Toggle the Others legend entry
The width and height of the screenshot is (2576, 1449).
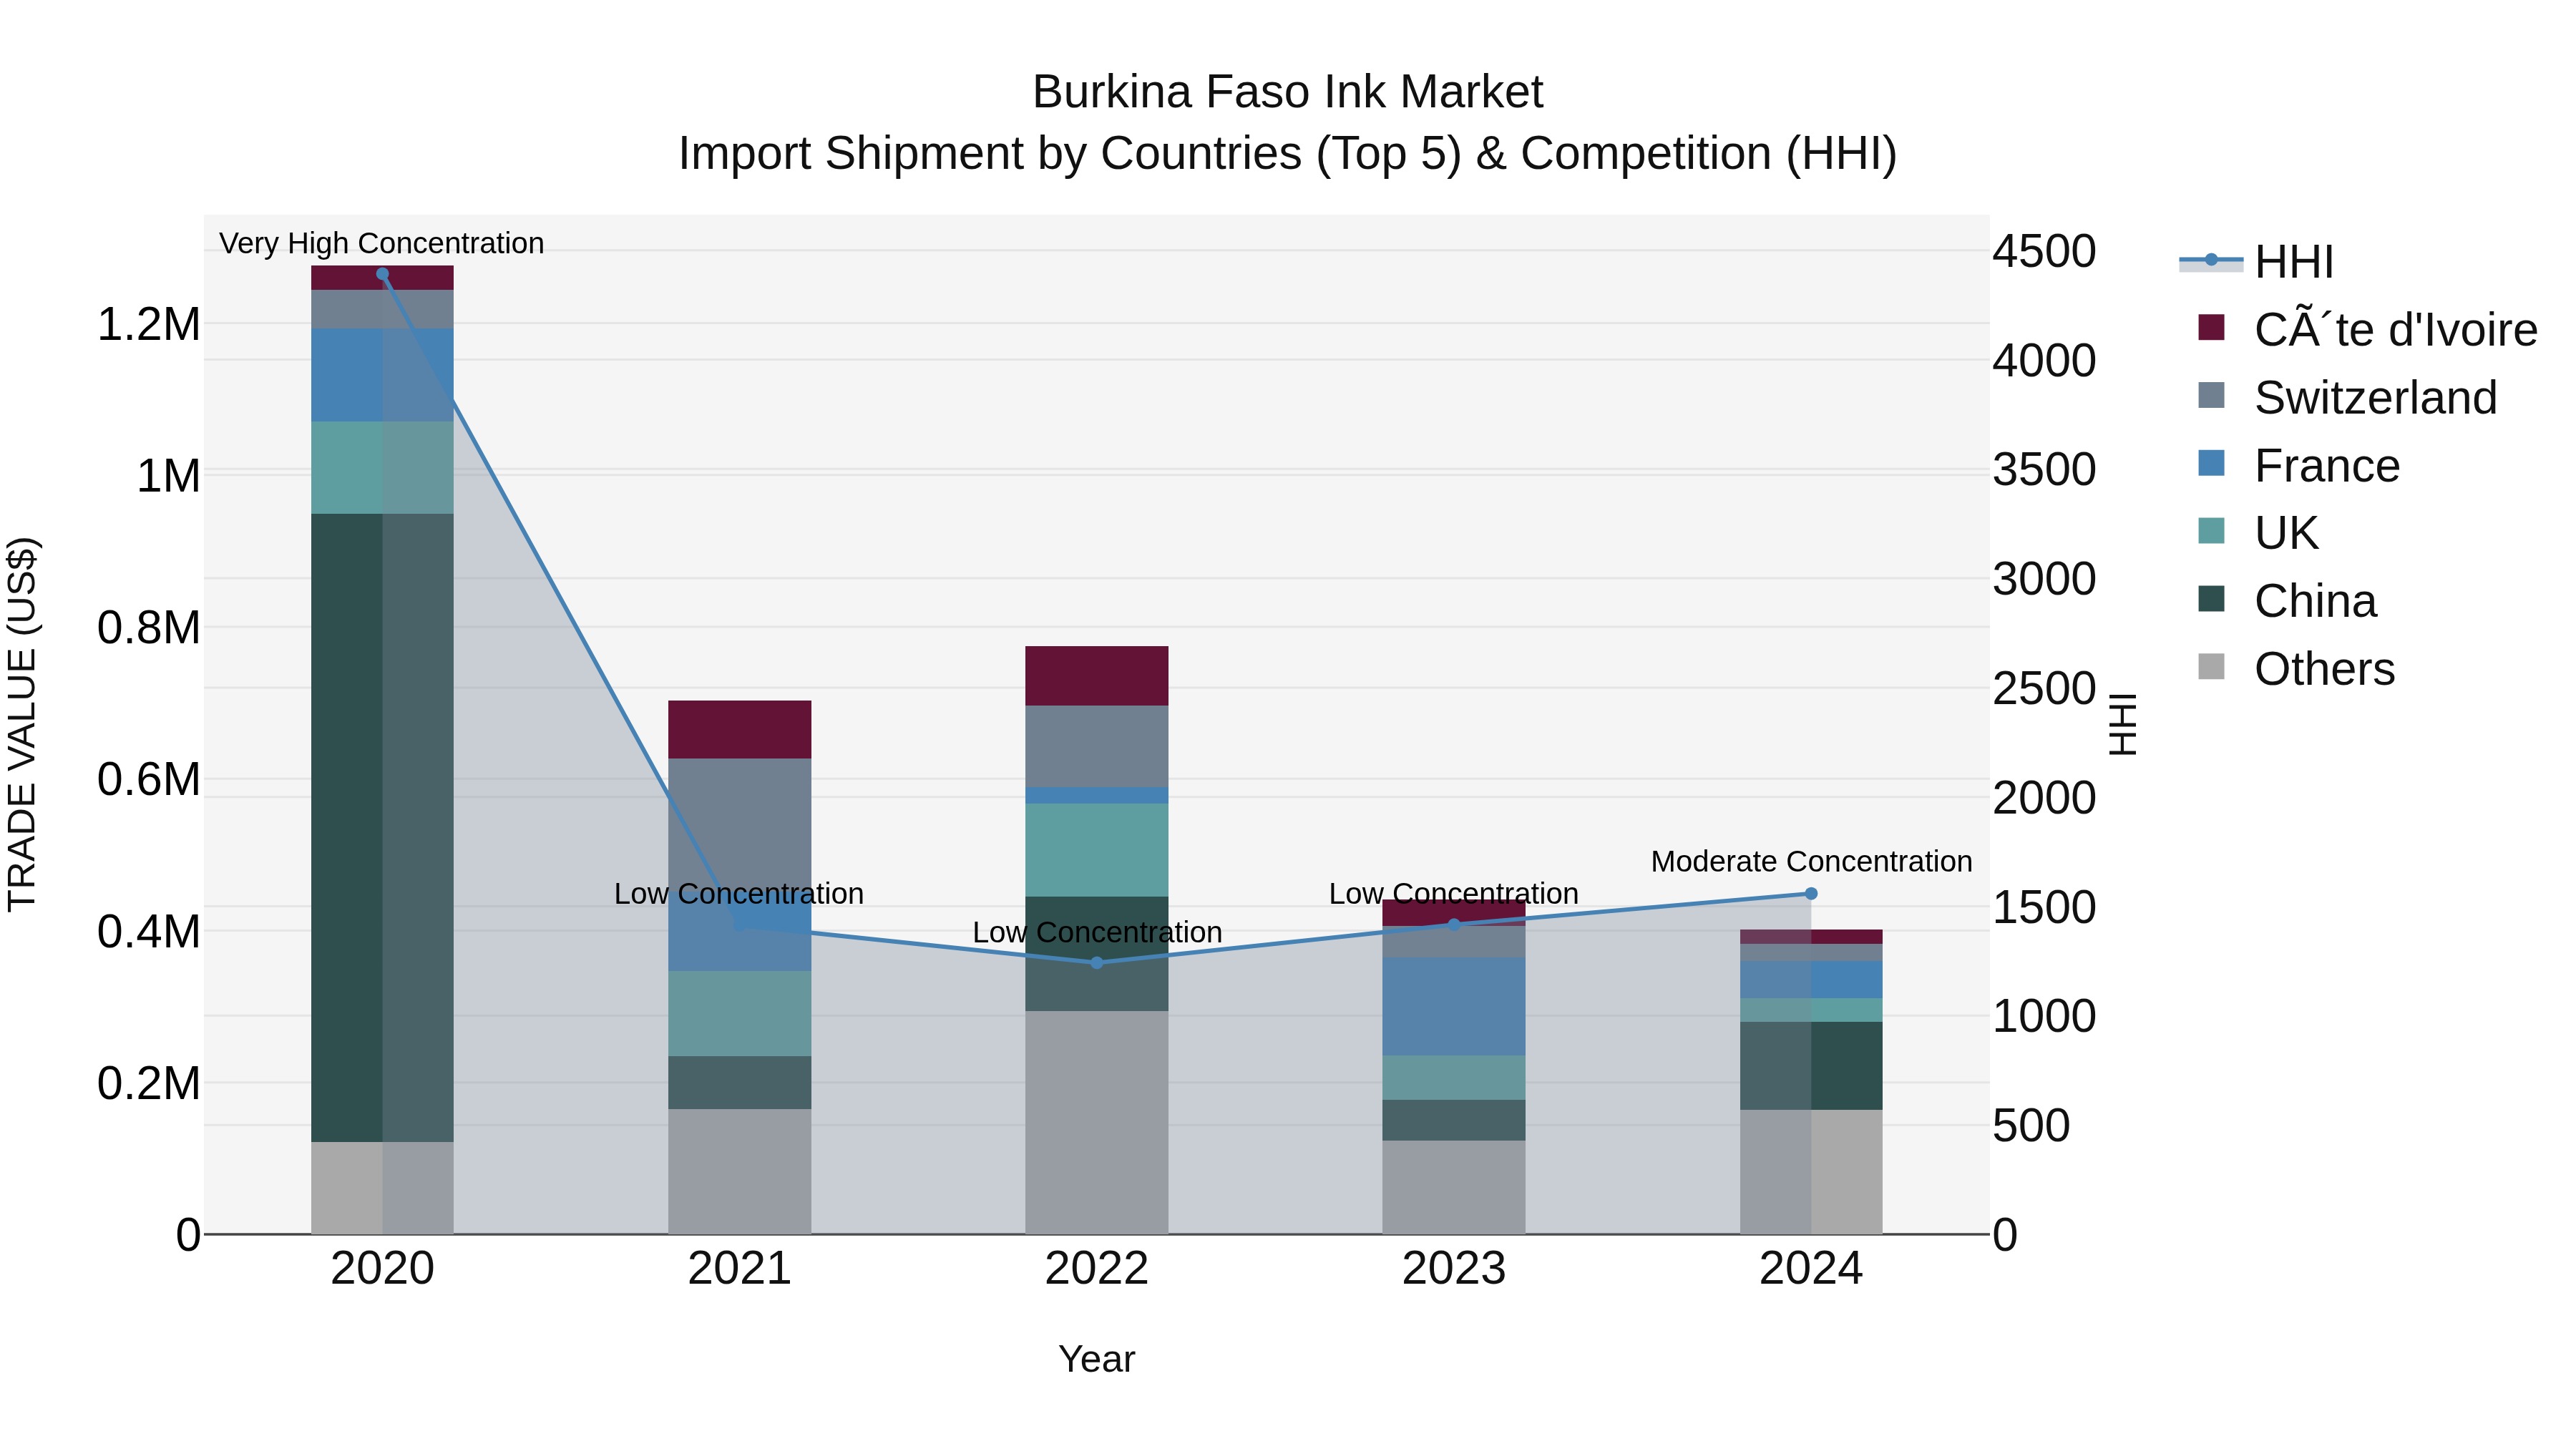(x=2296, y=669)
